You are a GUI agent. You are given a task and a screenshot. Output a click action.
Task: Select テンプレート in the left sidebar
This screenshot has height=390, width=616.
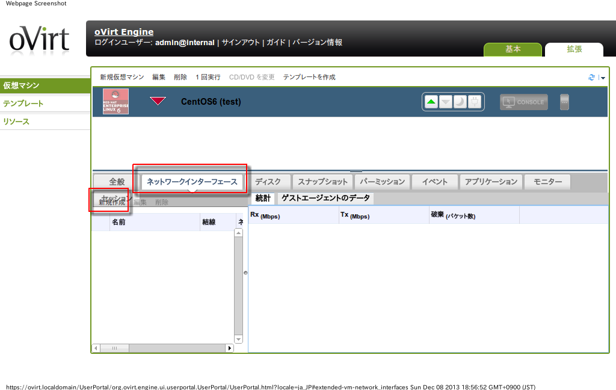click(x=23, y=104)
